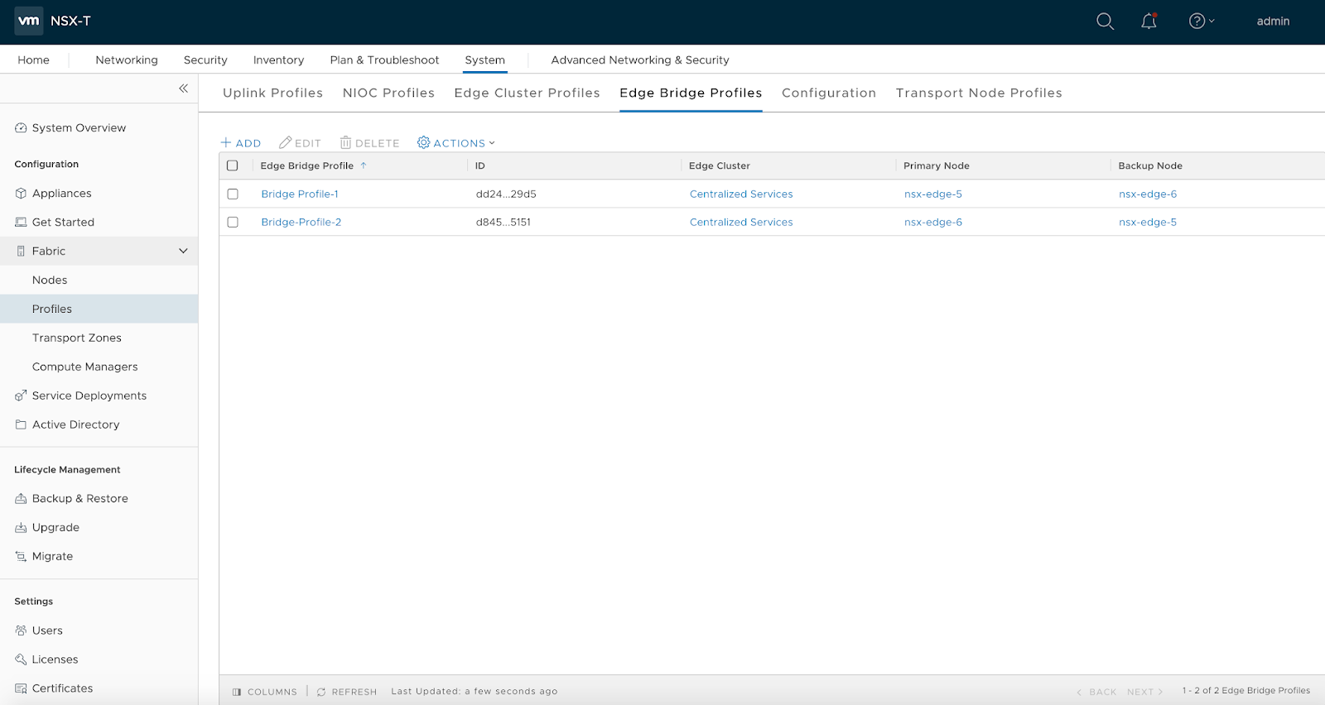
Task: Sort by Edge Bridge Profile column arrow
Action: pyautogui.click(x=364, y=166)
